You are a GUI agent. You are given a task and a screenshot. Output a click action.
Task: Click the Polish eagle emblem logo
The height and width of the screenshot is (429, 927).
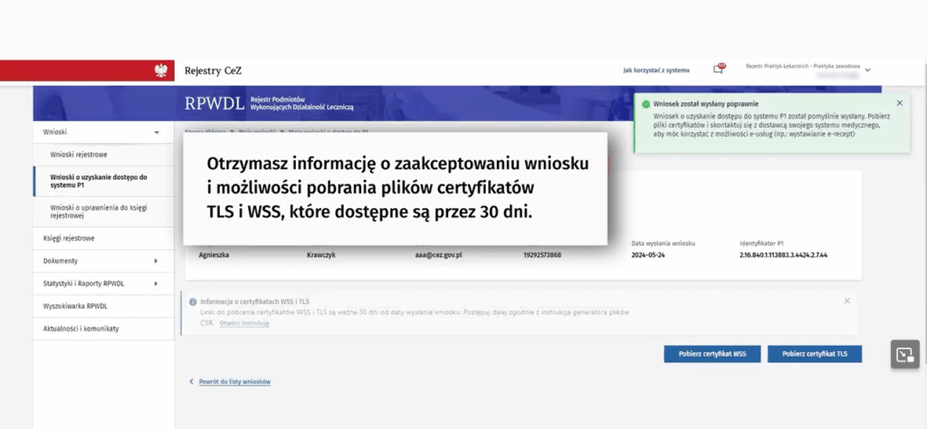162,71
